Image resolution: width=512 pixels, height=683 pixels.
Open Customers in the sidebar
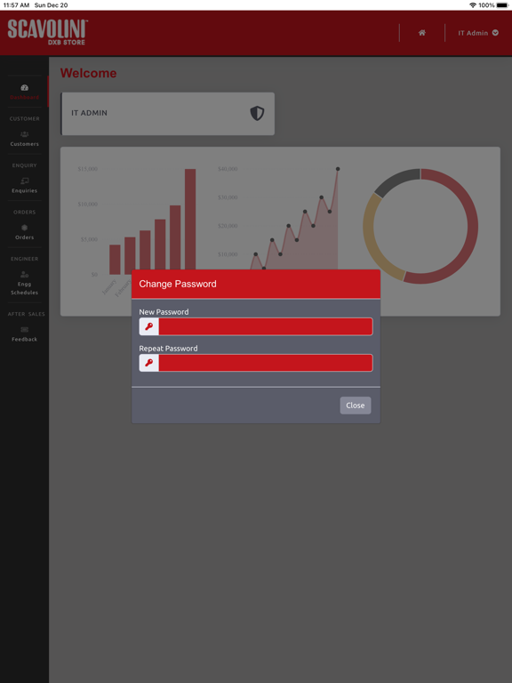click(24, 139)
